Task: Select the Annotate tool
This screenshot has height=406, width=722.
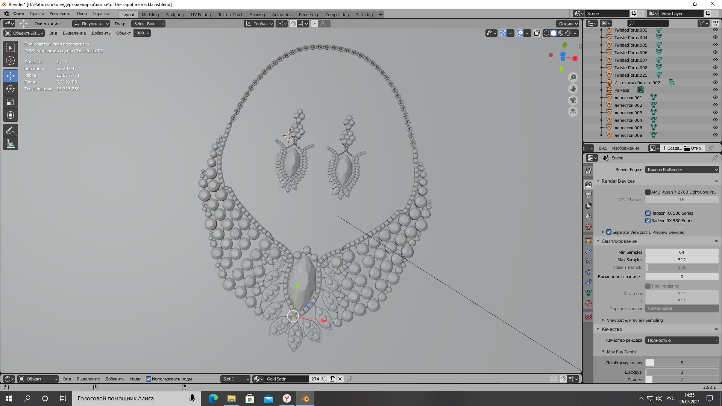Action: [11, 130]
